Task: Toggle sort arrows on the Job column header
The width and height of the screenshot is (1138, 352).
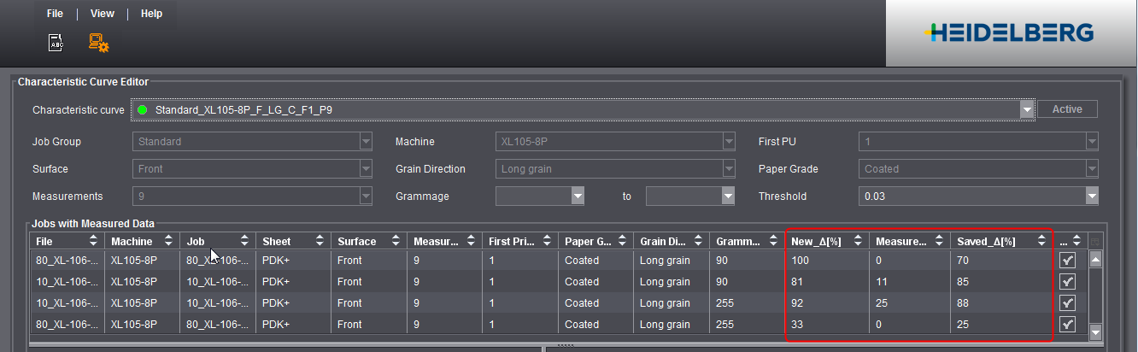Action: pyautogui.click(x=244, y=242)
